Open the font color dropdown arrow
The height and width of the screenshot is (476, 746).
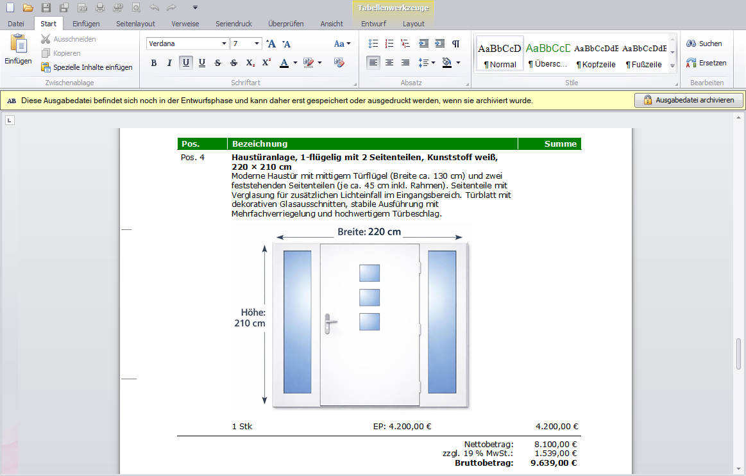click(x=295, y=63)
